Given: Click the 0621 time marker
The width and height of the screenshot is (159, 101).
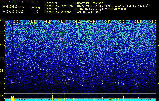Looking at the screenshot, I should [x=17, y=22].
